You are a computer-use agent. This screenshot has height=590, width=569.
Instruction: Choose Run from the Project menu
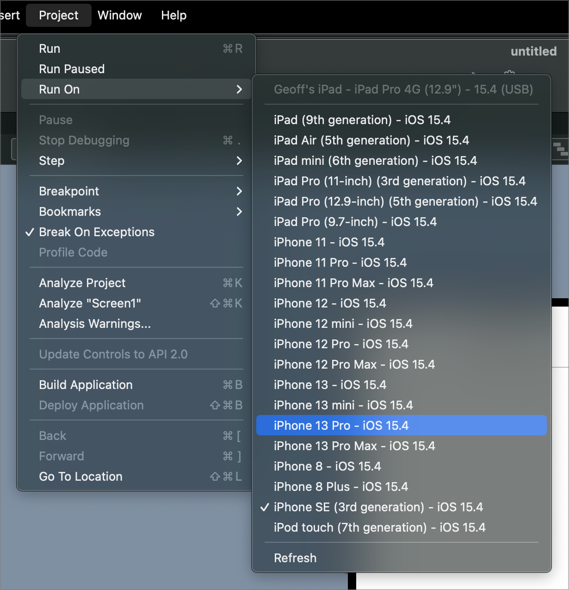coord(49,49)
